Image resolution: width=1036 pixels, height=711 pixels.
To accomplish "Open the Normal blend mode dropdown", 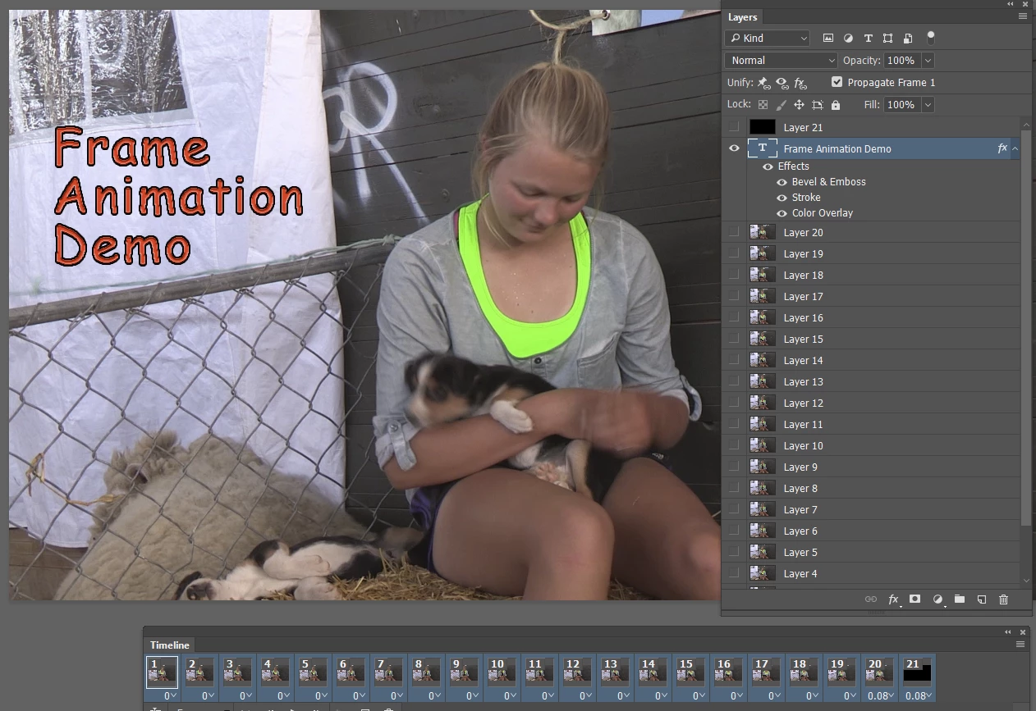I will click(781, 61).
